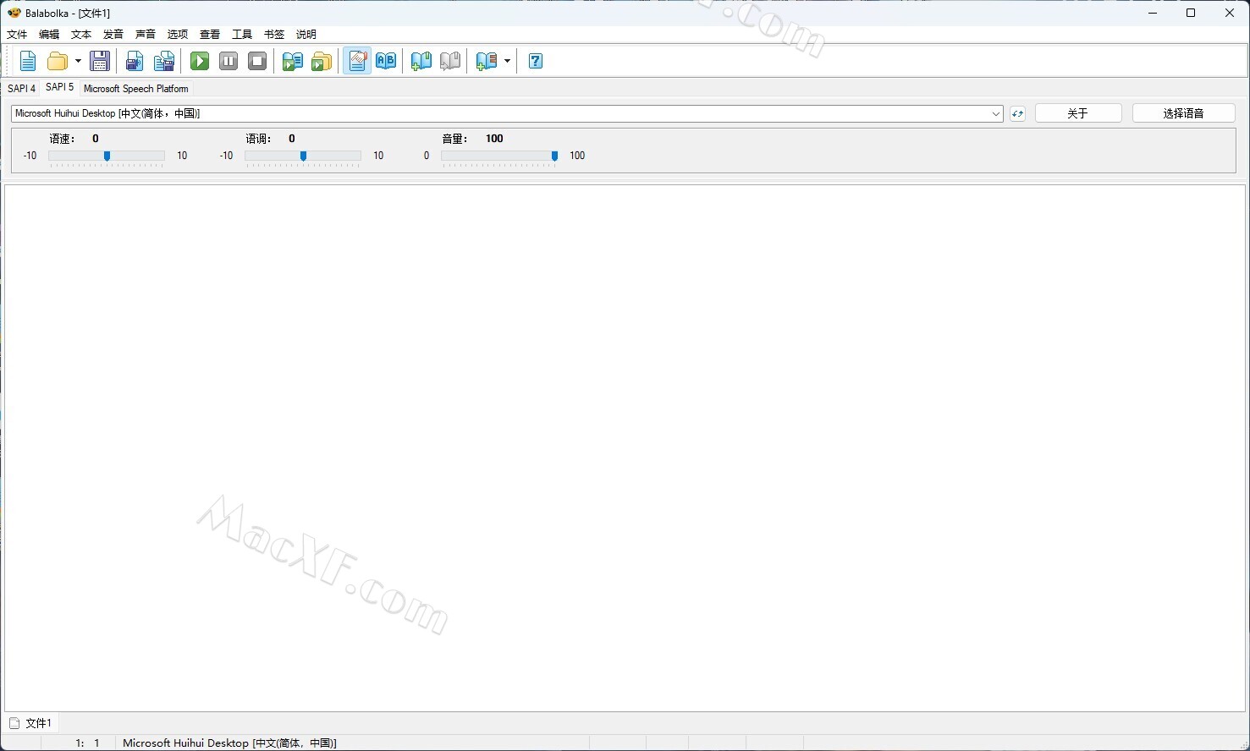Screen dimensions: 1250x751
Task: Open the 说明 menu
Action: pos(306,35)
